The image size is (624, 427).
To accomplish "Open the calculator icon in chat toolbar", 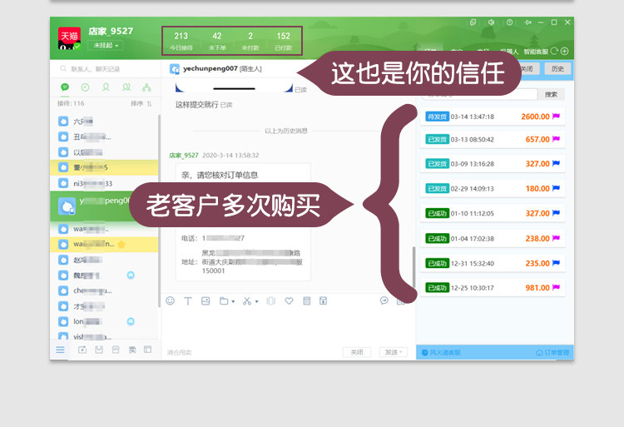I will (306, 300).
